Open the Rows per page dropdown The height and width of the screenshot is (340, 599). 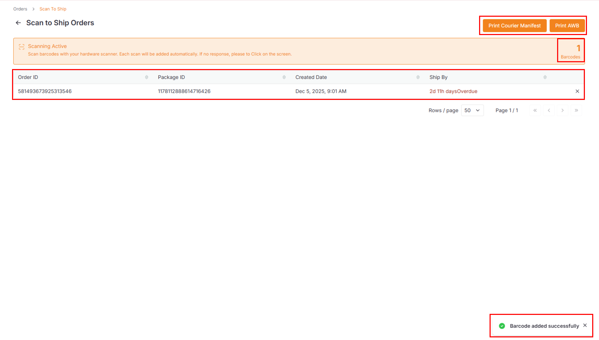[x=472, y=110]
